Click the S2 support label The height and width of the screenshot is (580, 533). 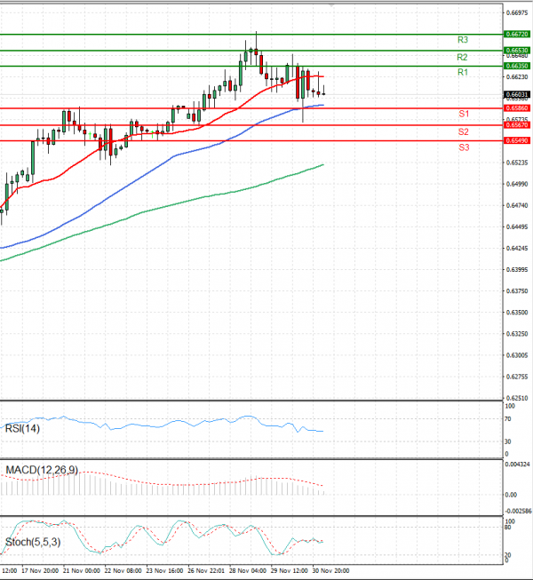coord(464,131)
